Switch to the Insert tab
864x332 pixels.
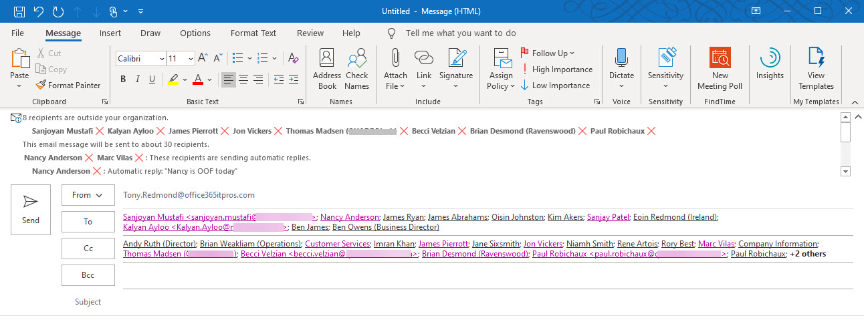(x=110, y=33)
